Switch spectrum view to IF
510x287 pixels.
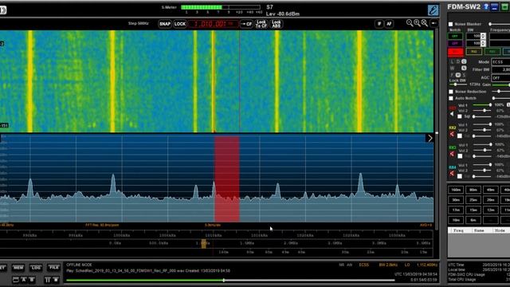pyautogui.click(x=379, y=23)
